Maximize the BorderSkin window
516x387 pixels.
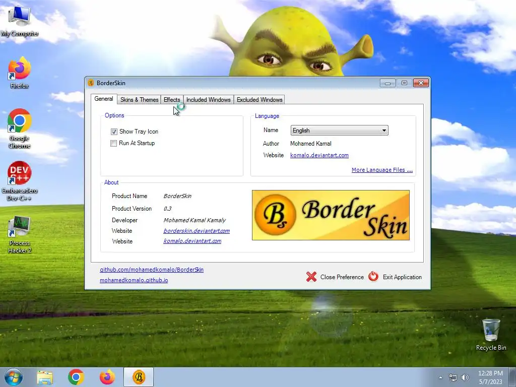pos(404,83)
